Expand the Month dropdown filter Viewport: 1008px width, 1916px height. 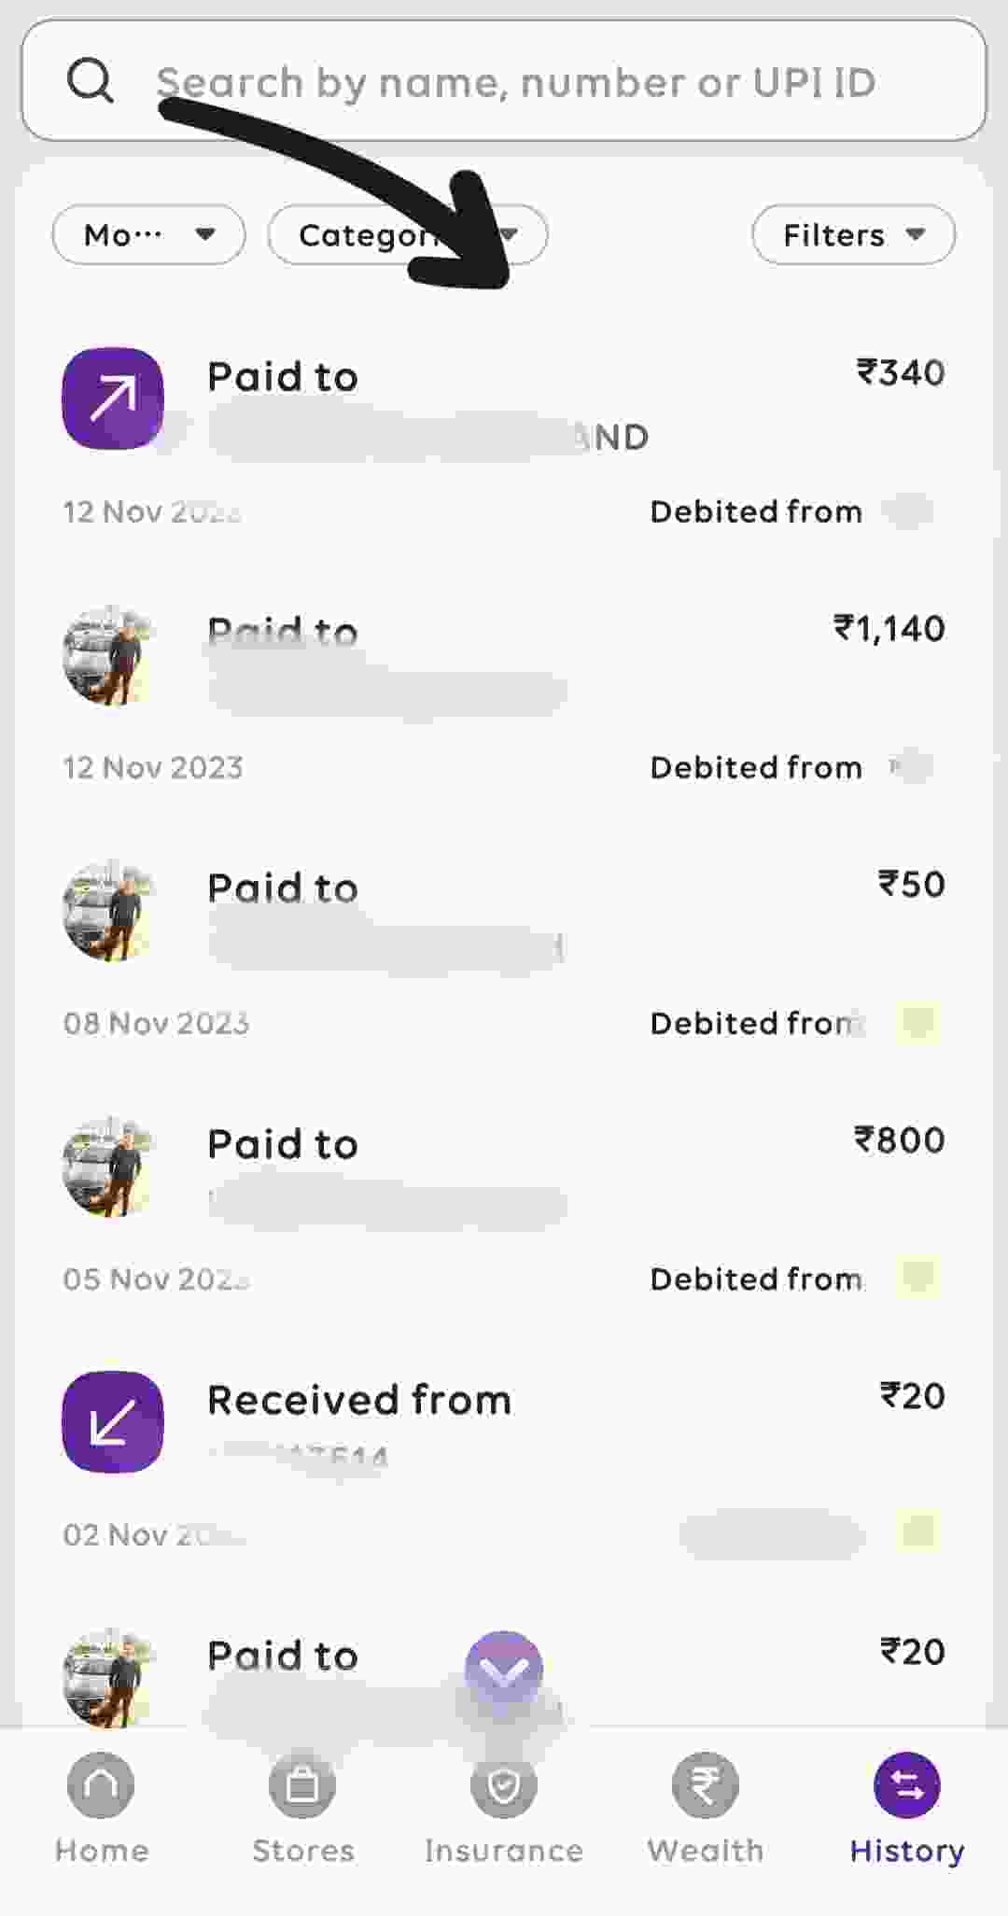(149, 234)
